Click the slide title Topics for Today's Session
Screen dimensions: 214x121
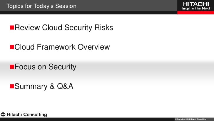click(41, 6)
